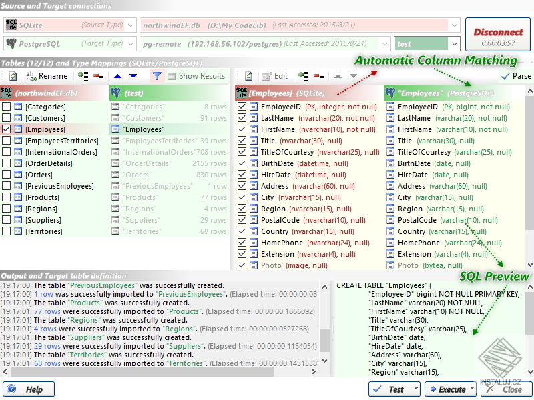Click down arrow of columns list scrollbar
Screen dimensions: 534x400
[x=529, y=264]
